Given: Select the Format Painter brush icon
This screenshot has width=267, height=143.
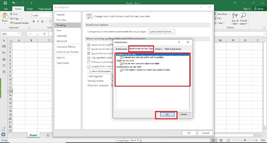Looking at the screenshot, I should tap(11, 23).
